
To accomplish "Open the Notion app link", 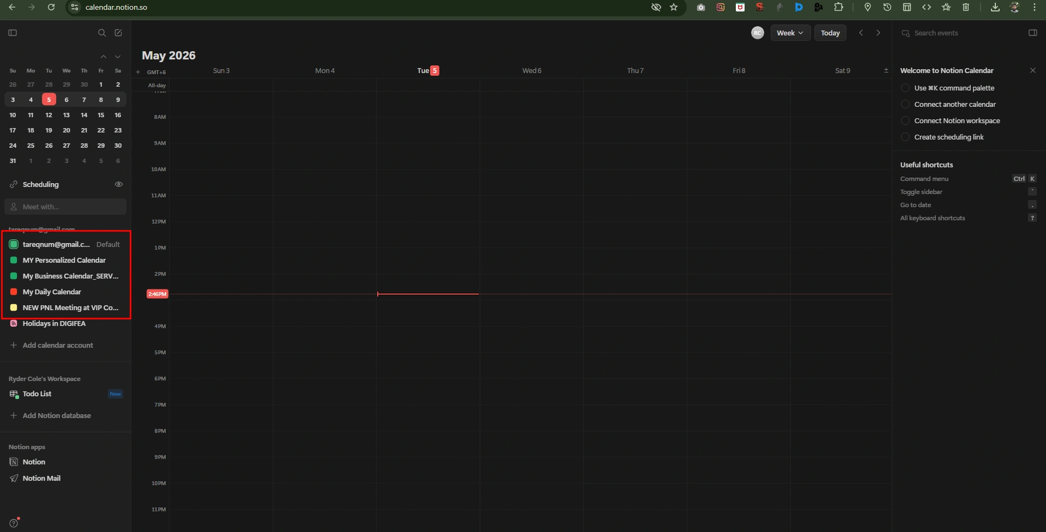I will click(34, 462).
